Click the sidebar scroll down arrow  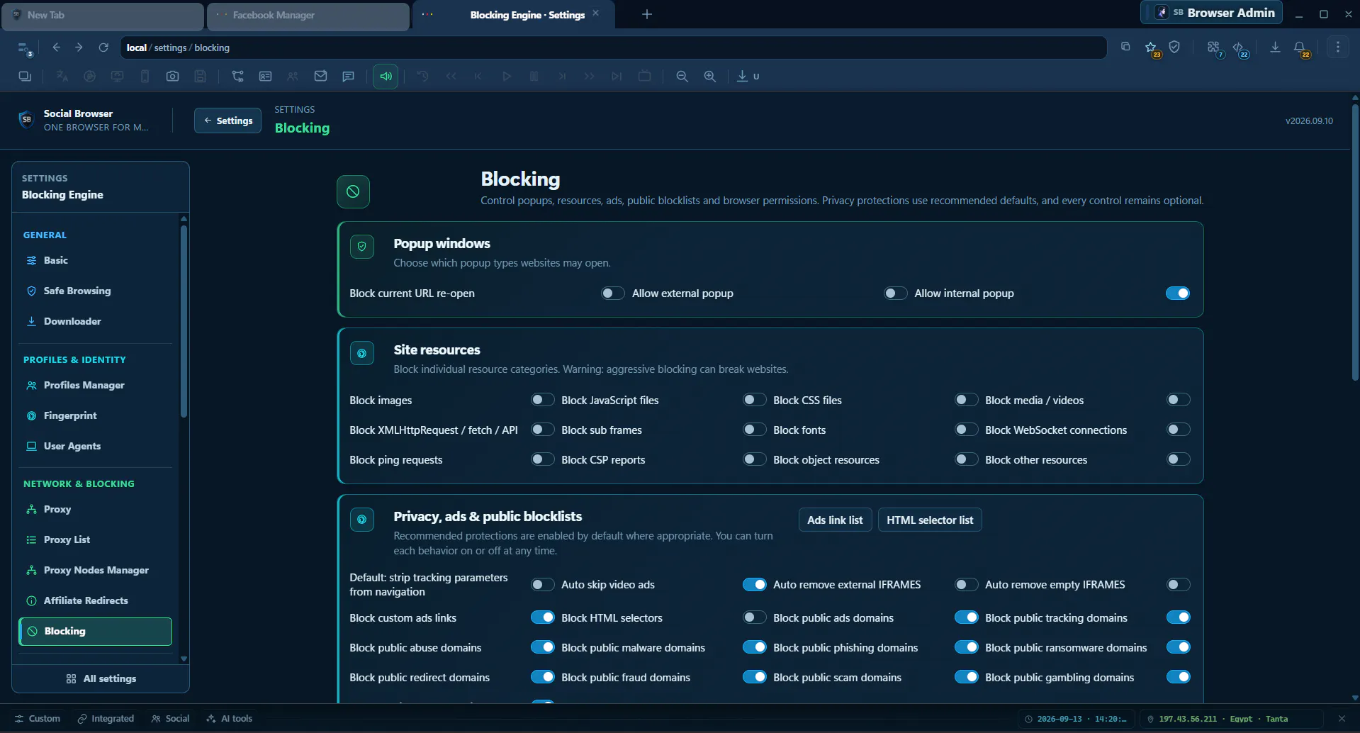(184, 659)
